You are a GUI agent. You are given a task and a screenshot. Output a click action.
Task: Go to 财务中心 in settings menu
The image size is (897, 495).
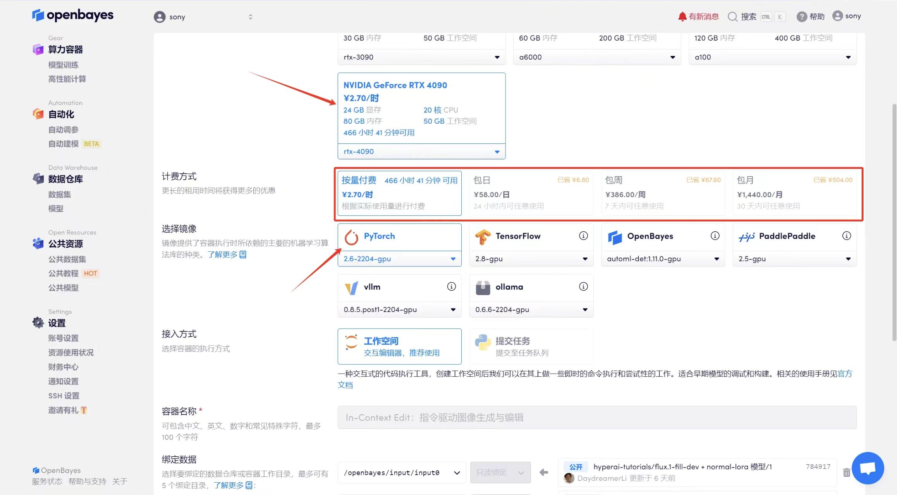tap(64, 367)
